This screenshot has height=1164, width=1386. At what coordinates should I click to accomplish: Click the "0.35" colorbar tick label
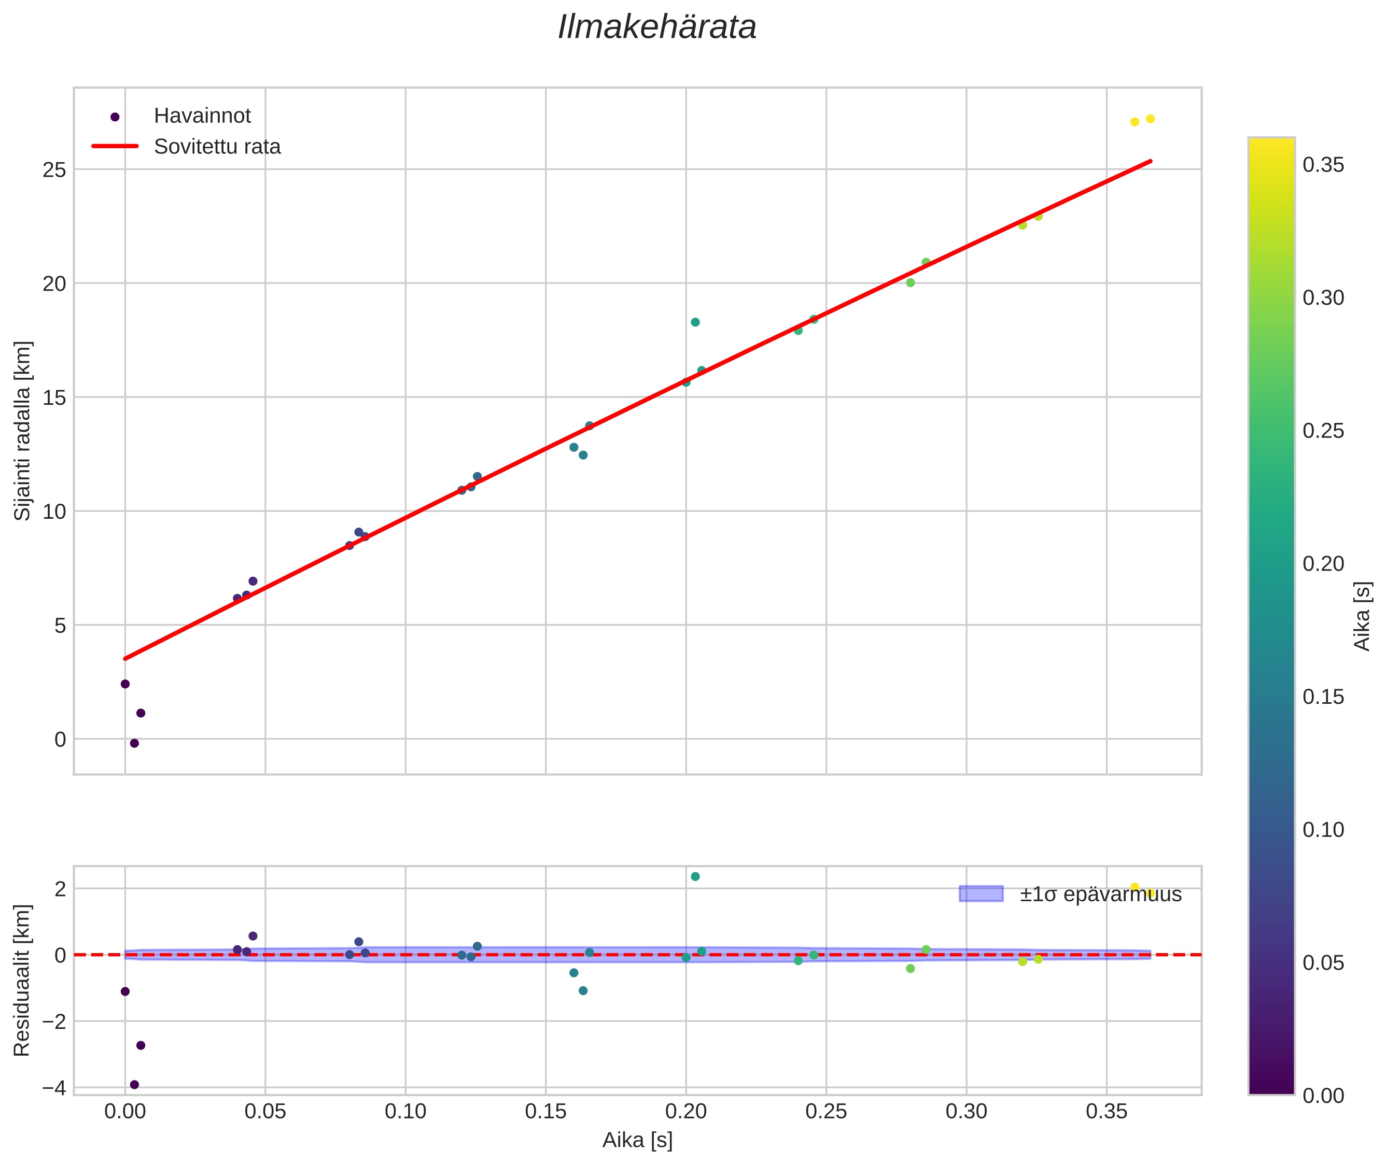click(1323, 164)
